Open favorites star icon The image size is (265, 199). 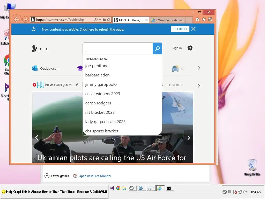[204, 19]
